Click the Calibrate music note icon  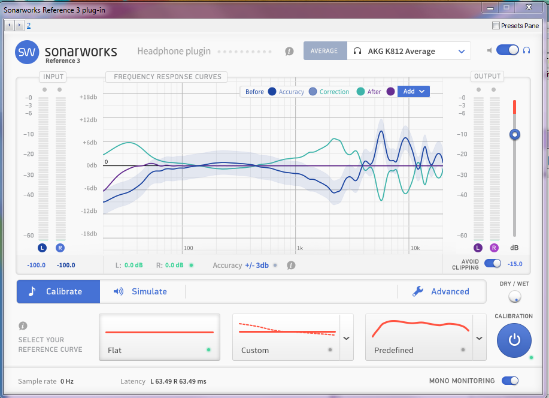[x=32, y=291]
